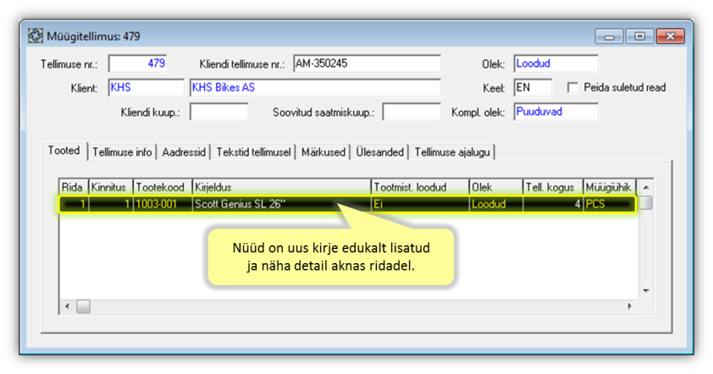Click the Ei cell in Tootmist. loodud

pyautogui.click(x=420, y=204)
